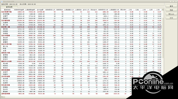Select the 衡阳中山北路 summary row
The height and width of the screenshot is (99, 178).
point(81,61)
